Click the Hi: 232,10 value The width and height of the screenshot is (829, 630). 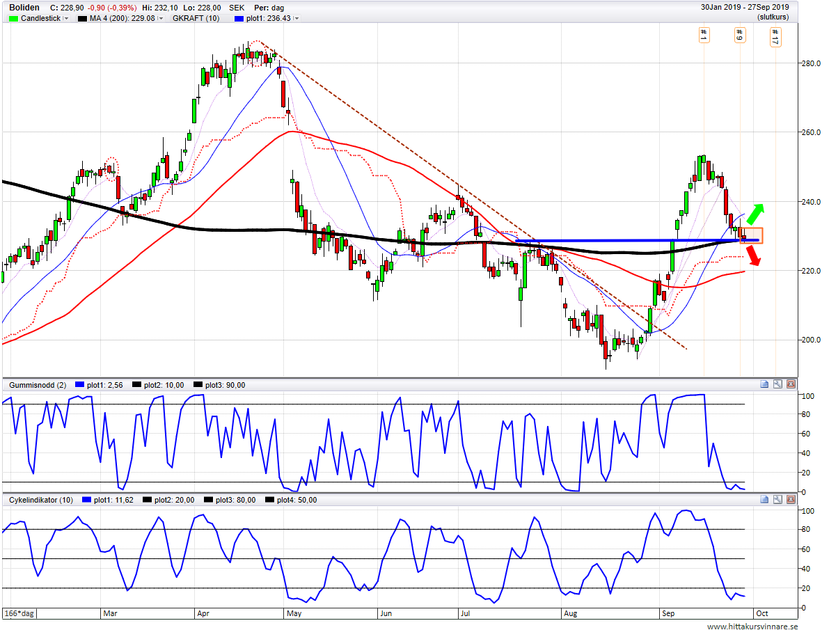point(159,8)
